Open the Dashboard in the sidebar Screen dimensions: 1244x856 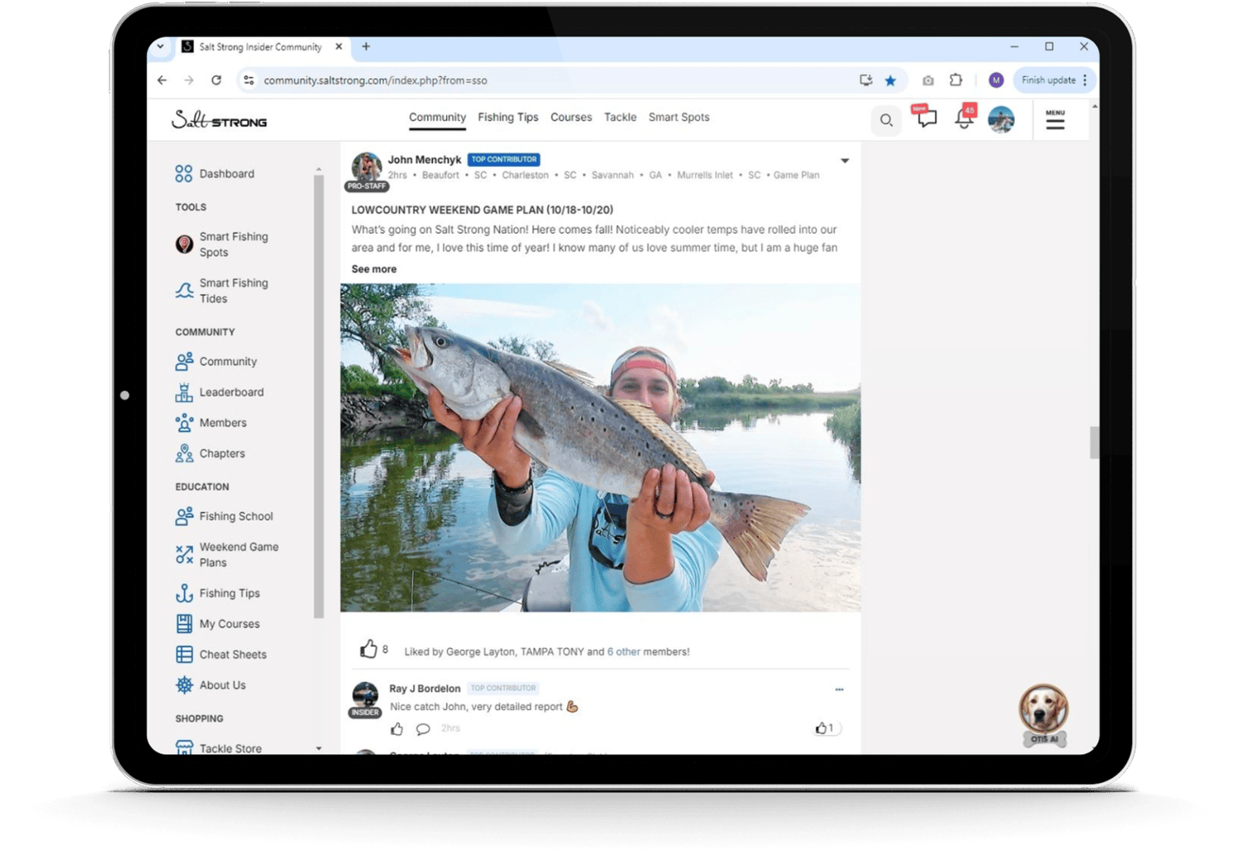tap(226, 174)
